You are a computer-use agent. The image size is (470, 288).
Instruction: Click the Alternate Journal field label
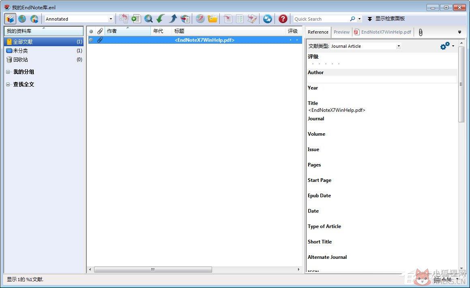pos(327,257)
